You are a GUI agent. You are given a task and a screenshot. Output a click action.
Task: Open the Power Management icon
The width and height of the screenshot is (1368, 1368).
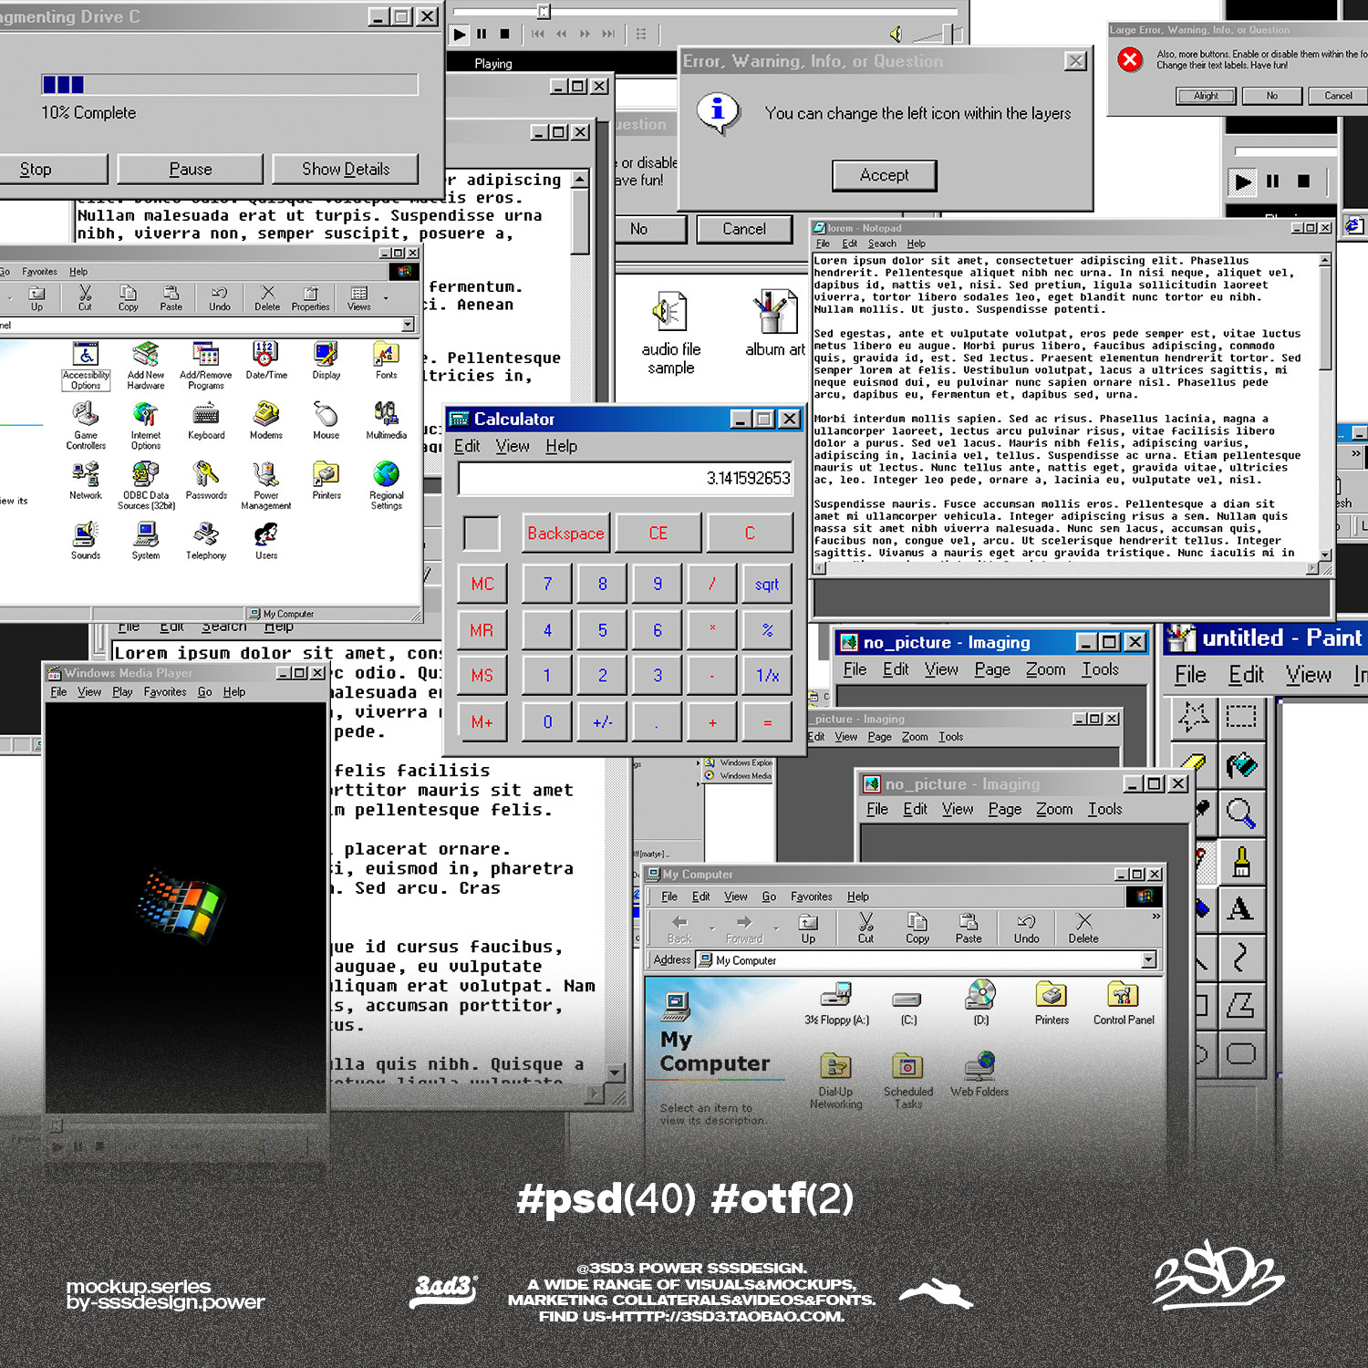(266, 486)
